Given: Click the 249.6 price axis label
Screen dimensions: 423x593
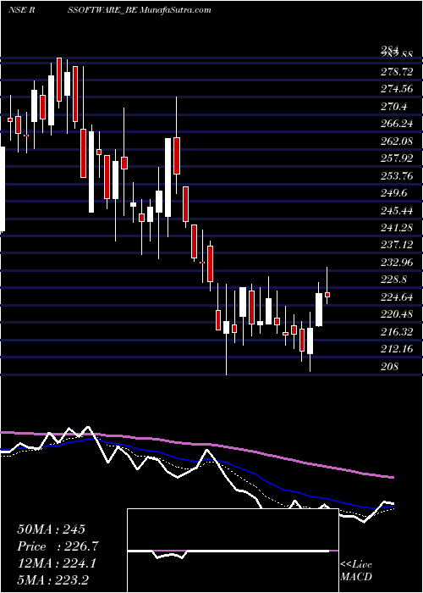Looking at the screenshot, I should click(393, 193).
